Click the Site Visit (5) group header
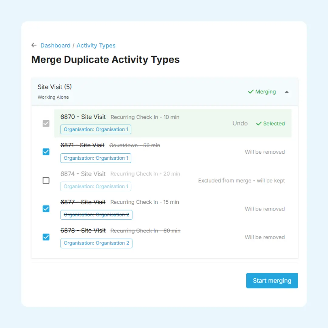 point(55,87)
